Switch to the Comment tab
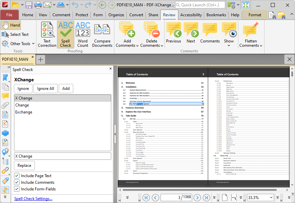The width and height of the screenshot is (295, 203). point(61,15)
